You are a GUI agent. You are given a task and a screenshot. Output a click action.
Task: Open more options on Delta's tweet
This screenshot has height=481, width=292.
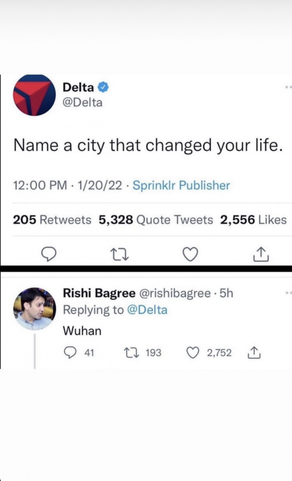point(288,88)
